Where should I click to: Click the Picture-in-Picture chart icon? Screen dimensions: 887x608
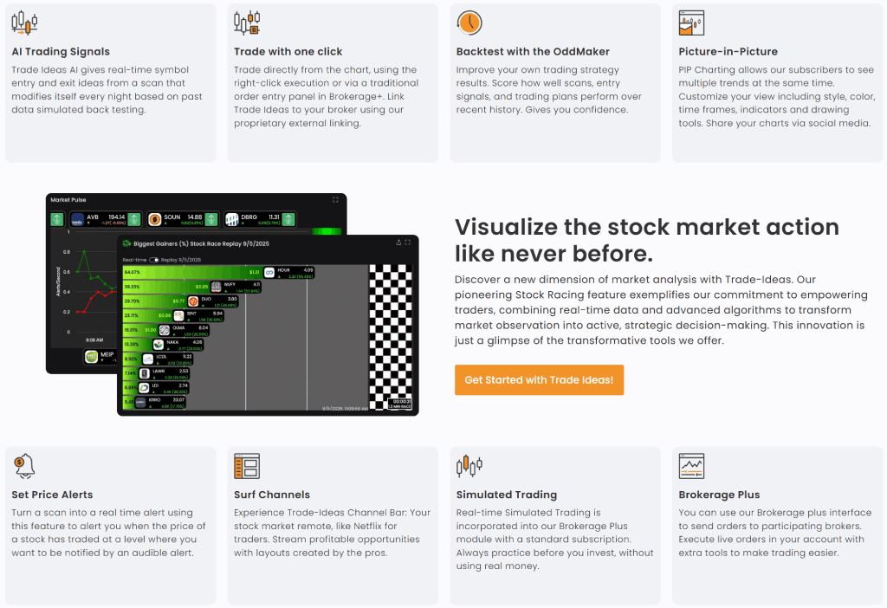pos(691,23)
